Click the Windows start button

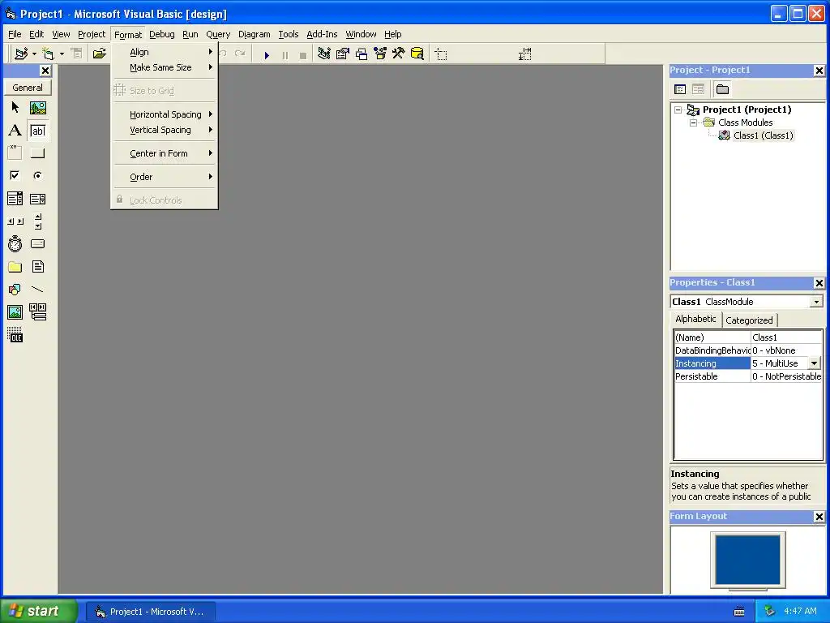pyautogui.click(x=37, y=612)
